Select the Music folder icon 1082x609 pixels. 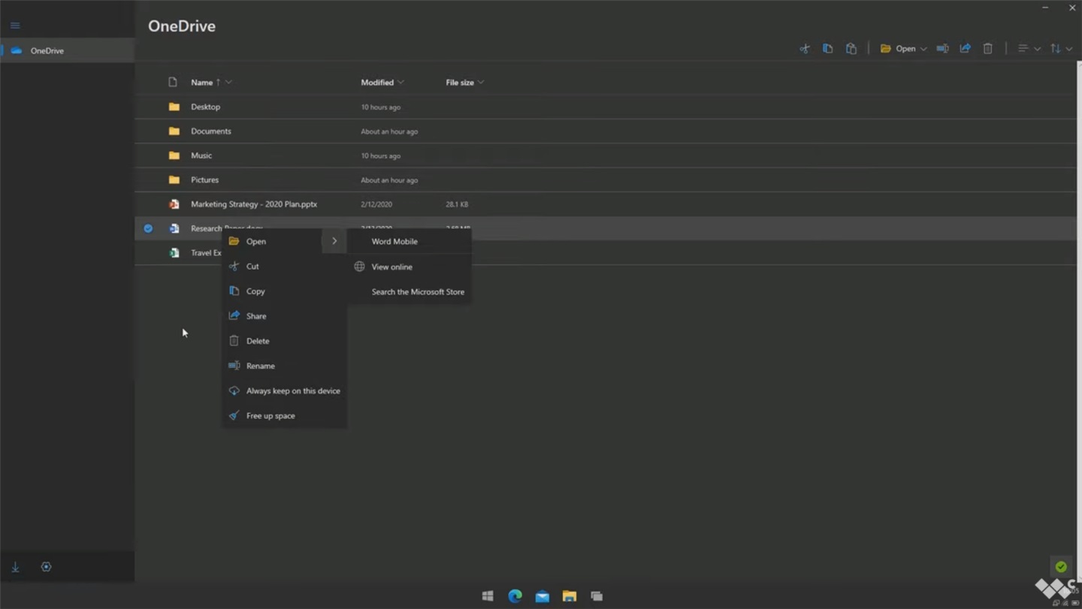click(x=174, y=155)
